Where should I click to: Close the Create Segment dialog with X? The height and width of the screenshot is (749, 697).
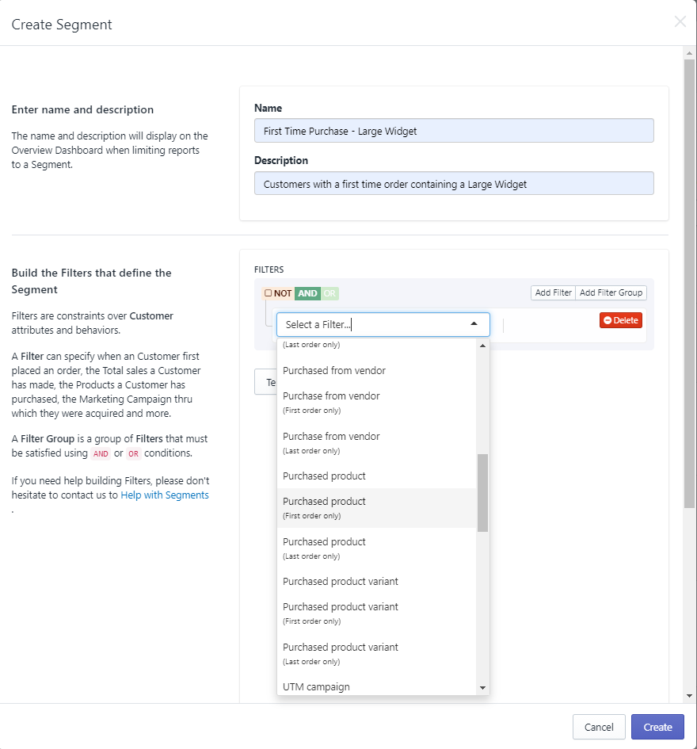point(680,21)
